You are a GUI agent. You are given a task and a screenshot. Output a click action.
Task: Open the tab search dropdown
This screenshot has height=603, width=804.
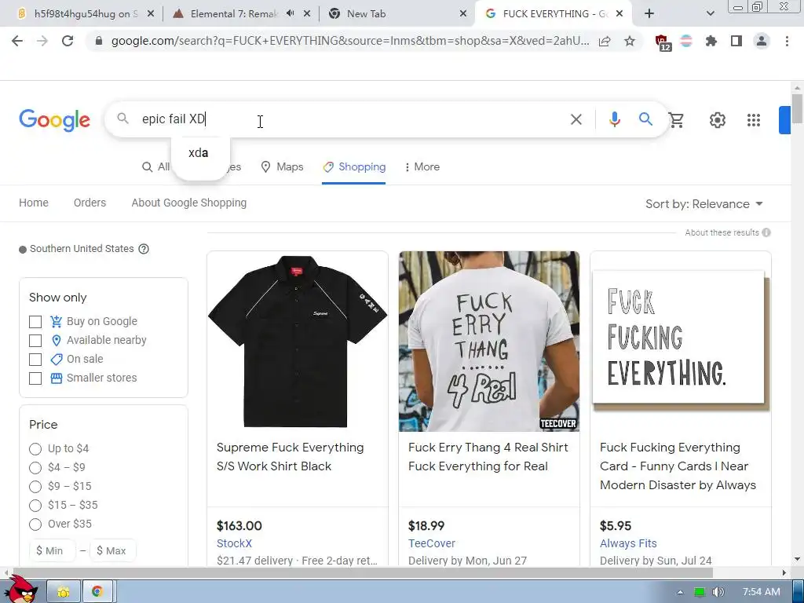[710, 14]
